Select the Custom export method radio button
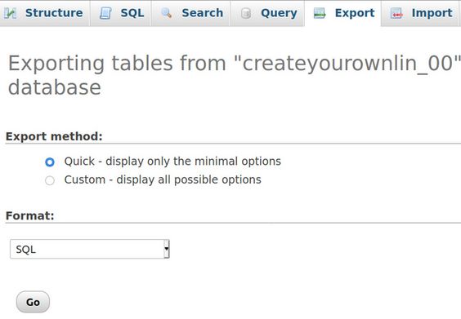 (50, 180)
